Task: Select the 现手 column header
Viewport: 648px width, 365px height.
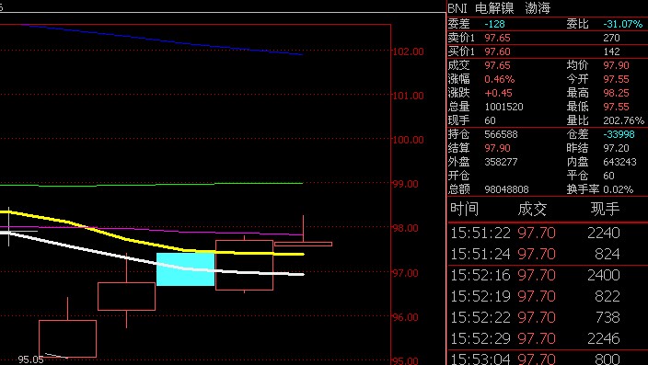Action: click(x=605, y=210)
